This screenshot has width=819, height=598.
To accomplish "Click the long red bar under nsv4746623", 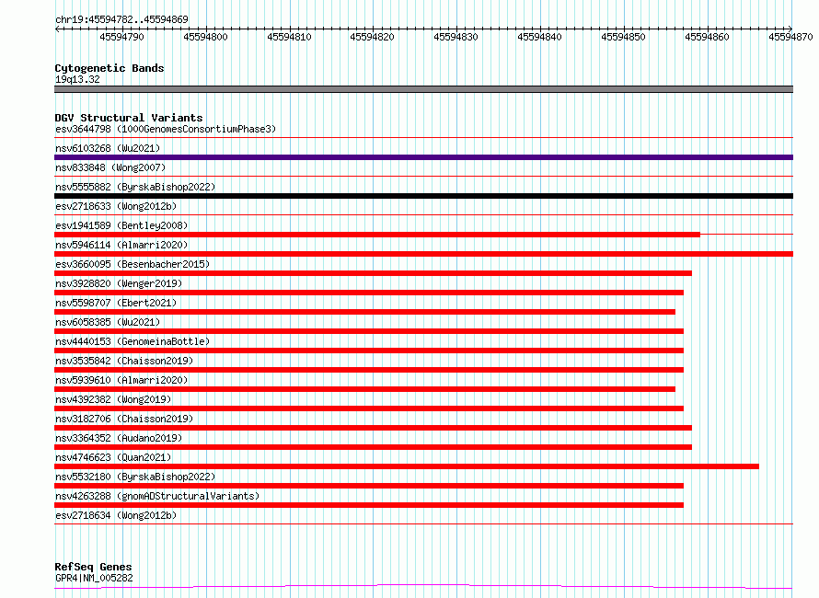I will pyautogui.click(x=407, y=466).
